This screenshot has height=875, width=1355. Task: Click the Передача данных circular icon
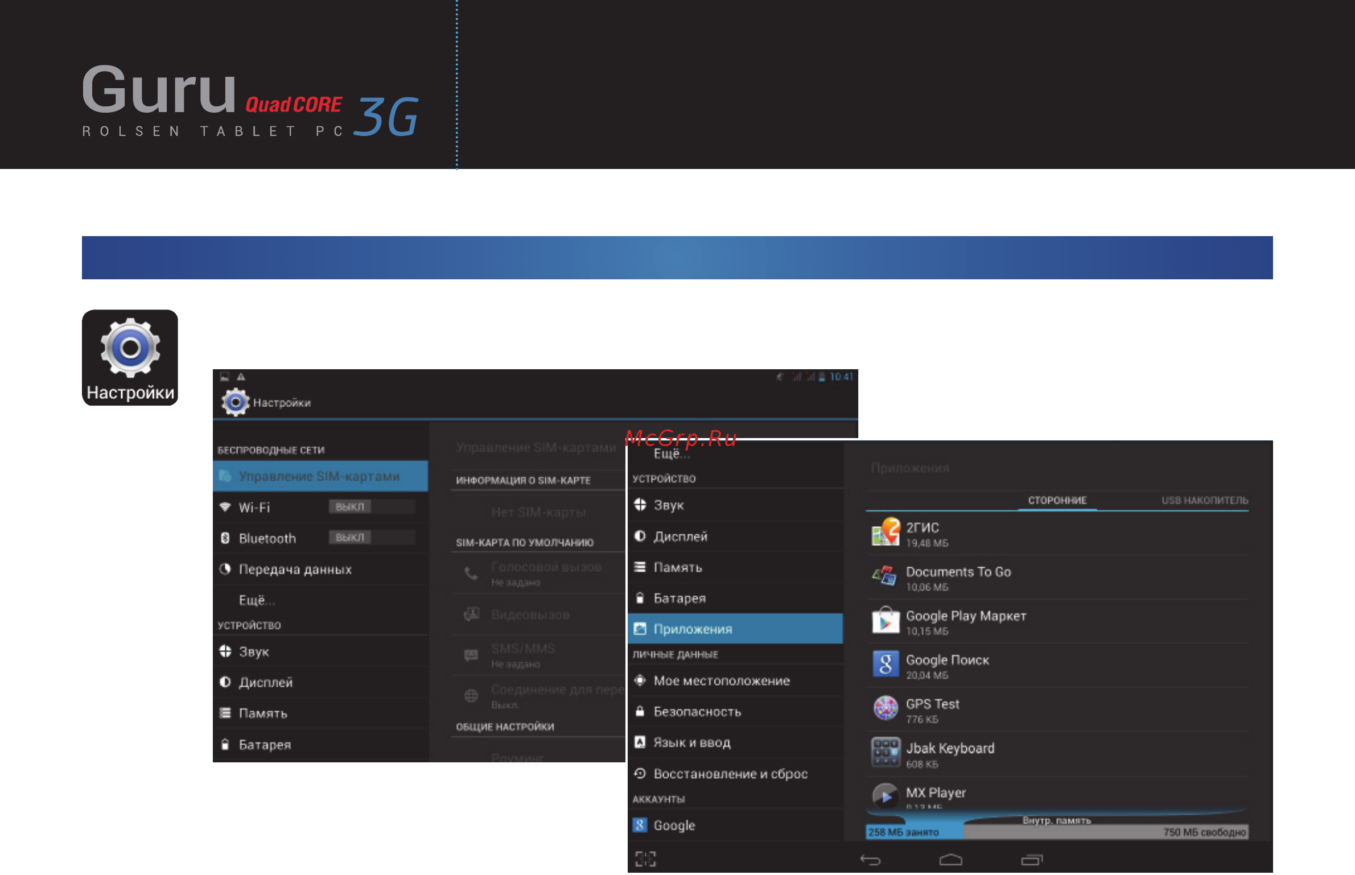click(225, 568)
